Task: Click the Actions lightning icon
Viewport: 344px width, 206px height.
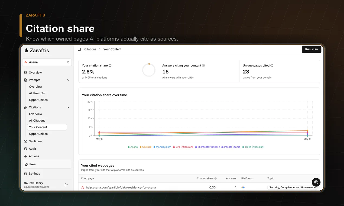Action: (25, 156)
